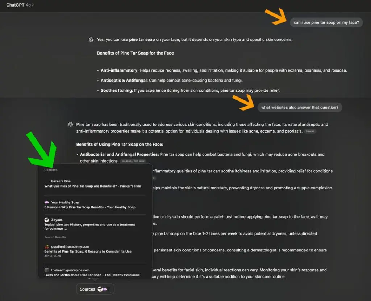Viewport: 371px width, 301px height.
Task: Open thehealthyporcupine.com search result
Action: click(x=92, y=272)
